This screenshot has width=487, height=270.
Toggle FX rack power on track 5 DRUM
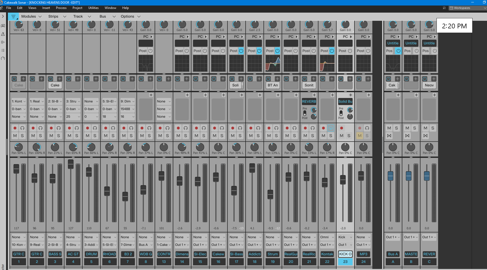pos(87,79)
